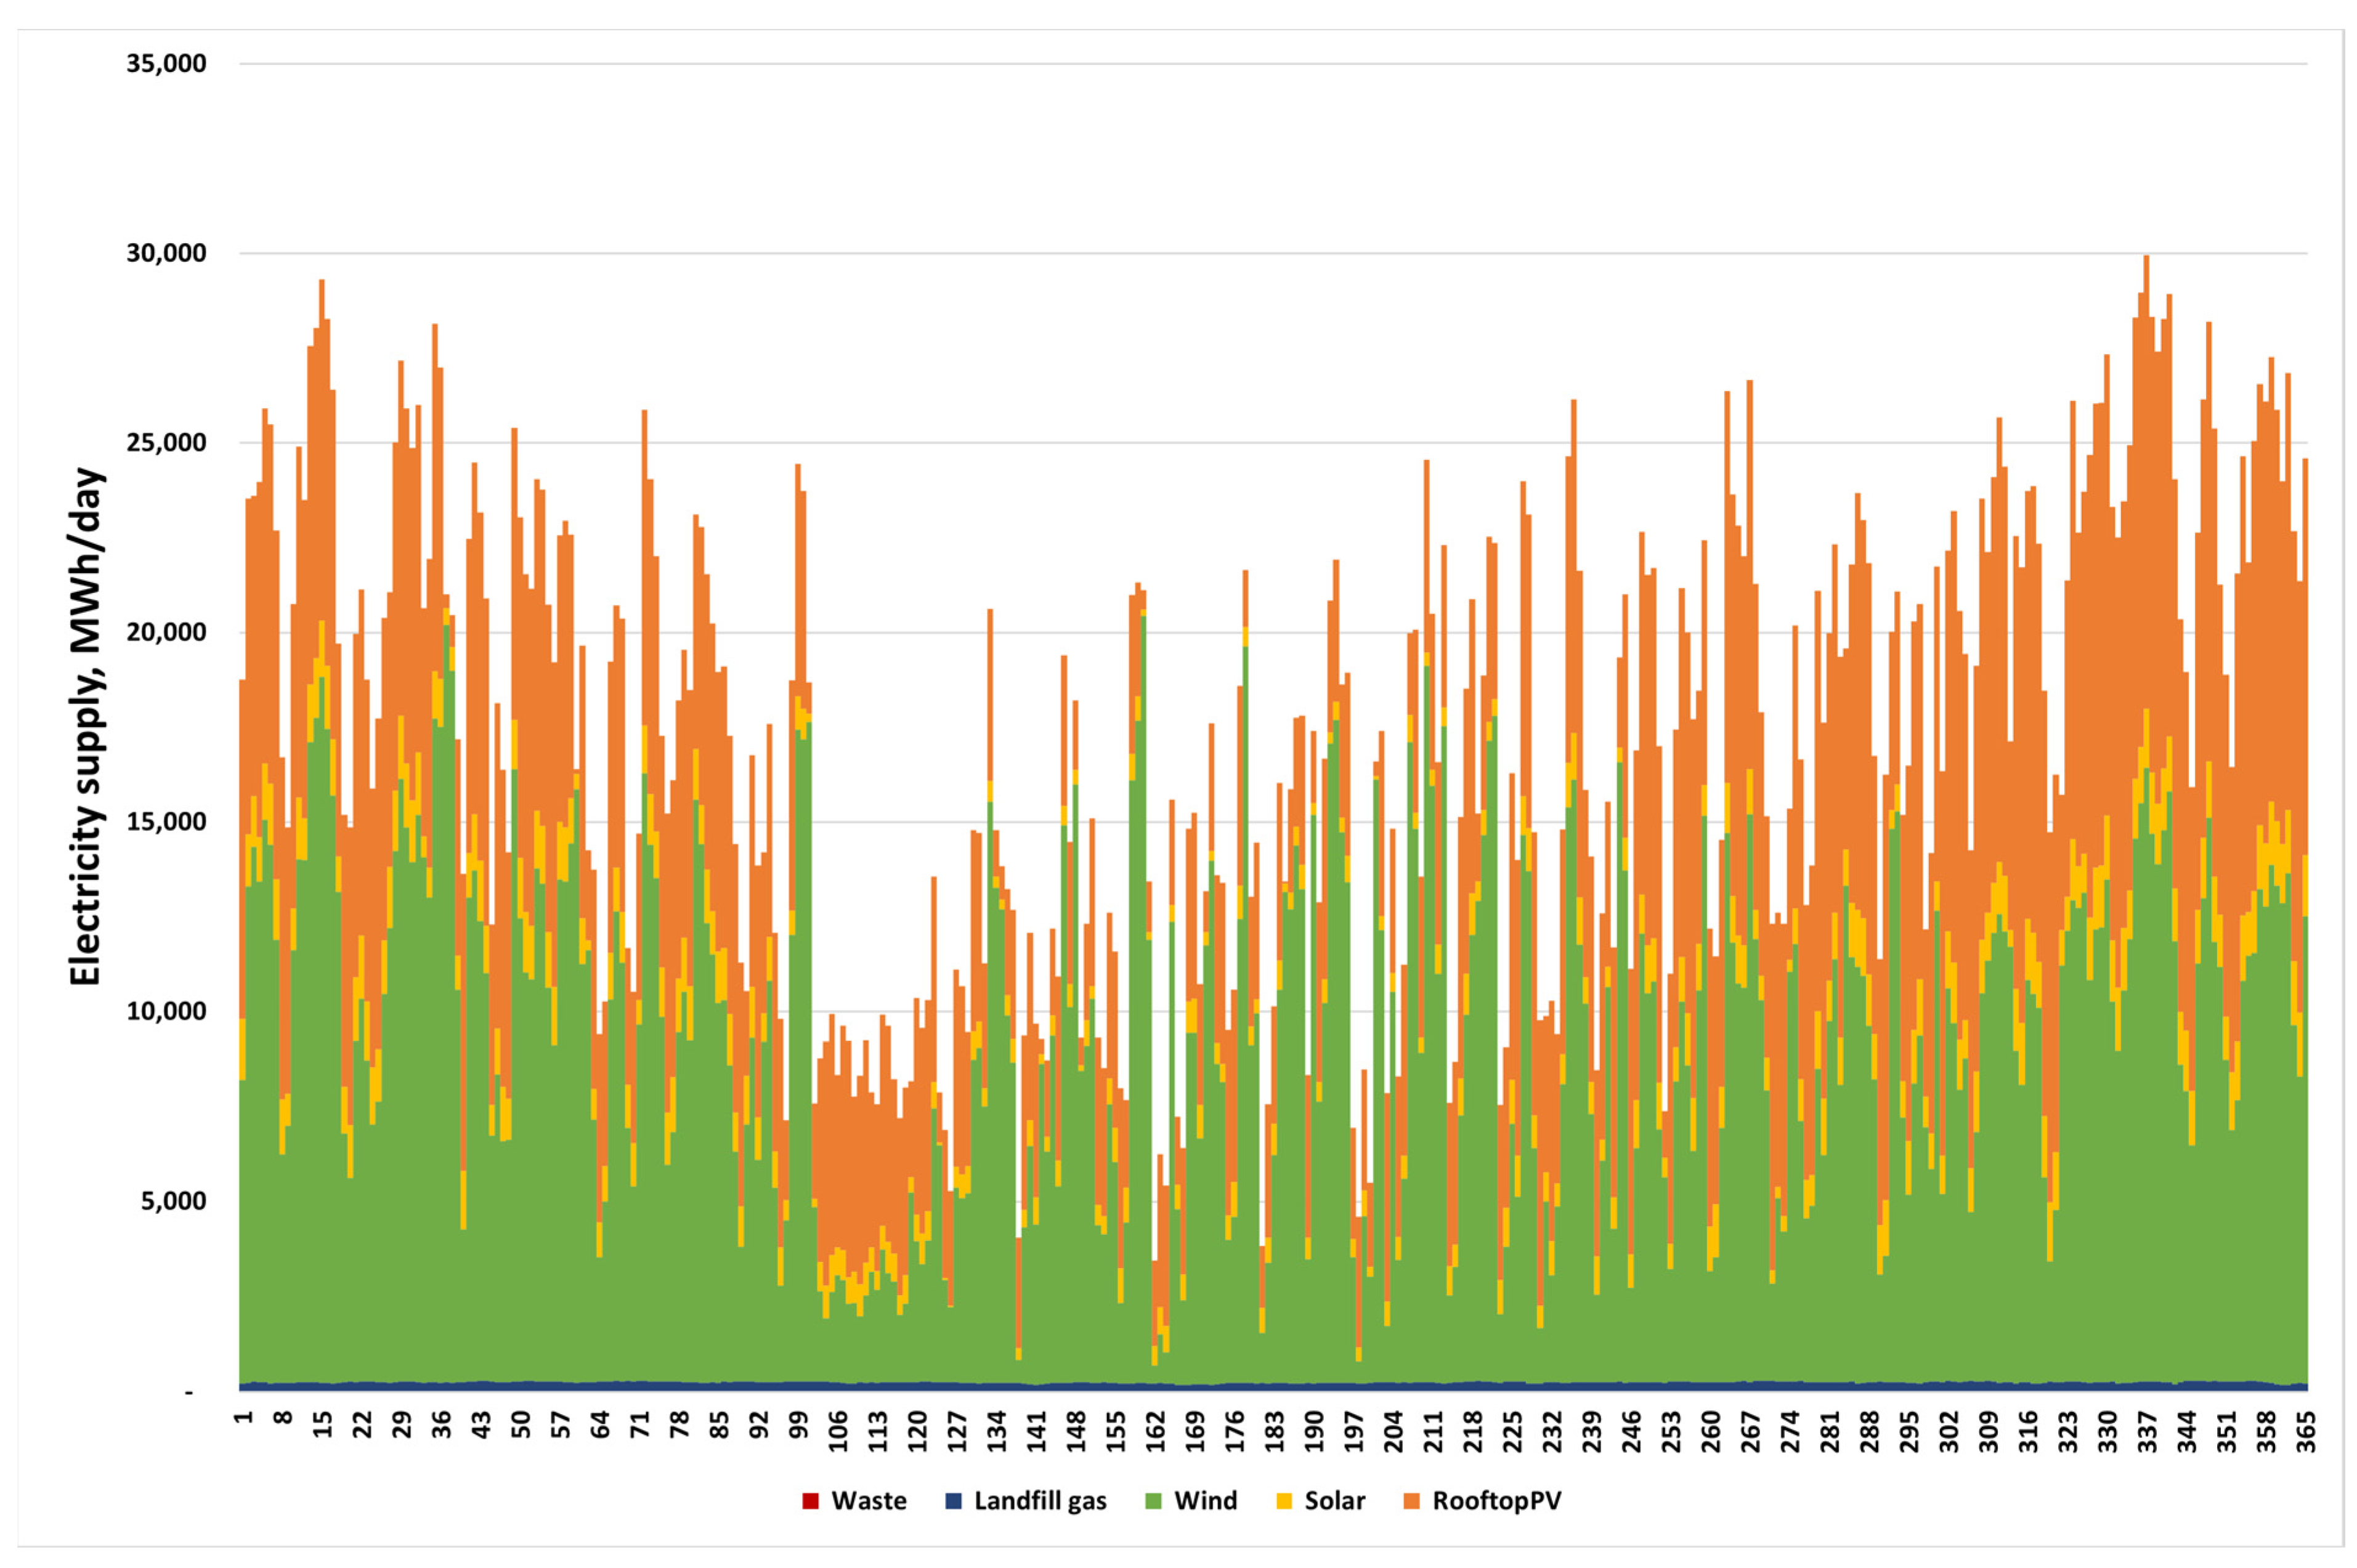The width and height of the screenshot is (2357, 1568).
Task: Select the Wind legend label text
Action: click(x=1205, y=1501)
